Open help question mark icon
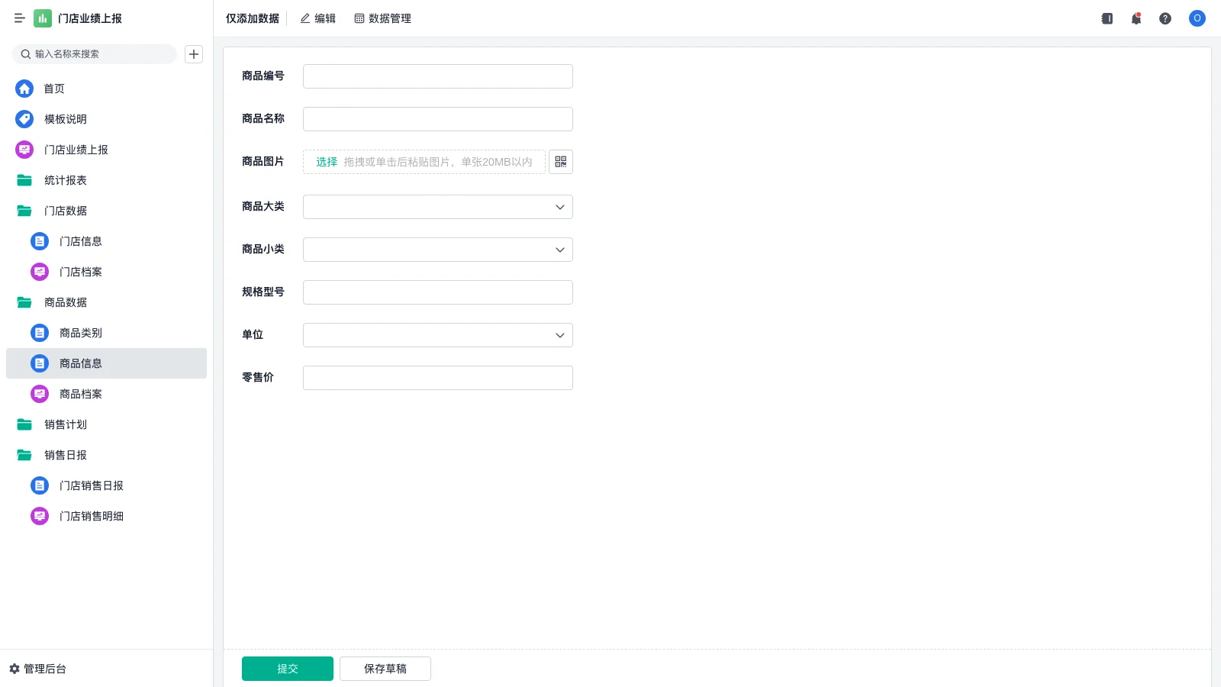This screenshot has height=687, width=1221. point(1165,18)
